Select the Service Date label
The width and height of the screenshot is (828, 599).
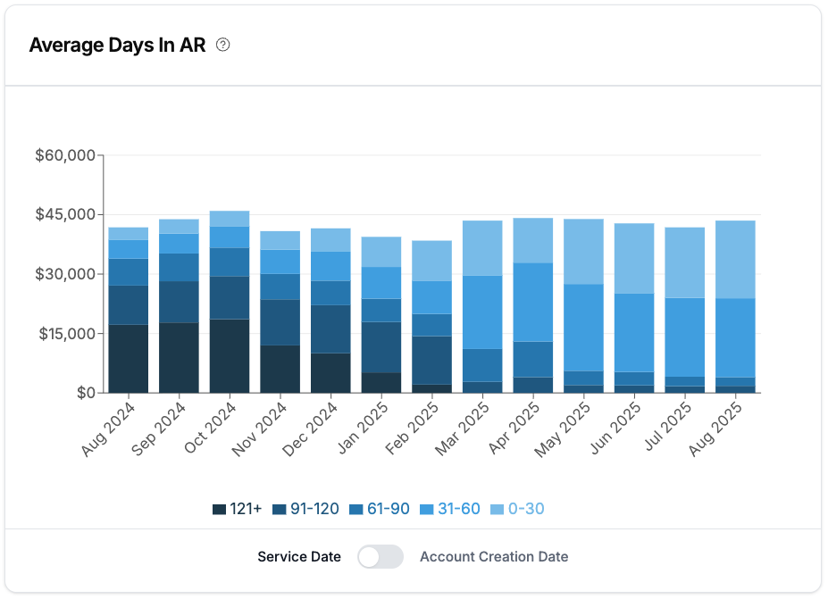pyautogui.click(x=299, y=557)
